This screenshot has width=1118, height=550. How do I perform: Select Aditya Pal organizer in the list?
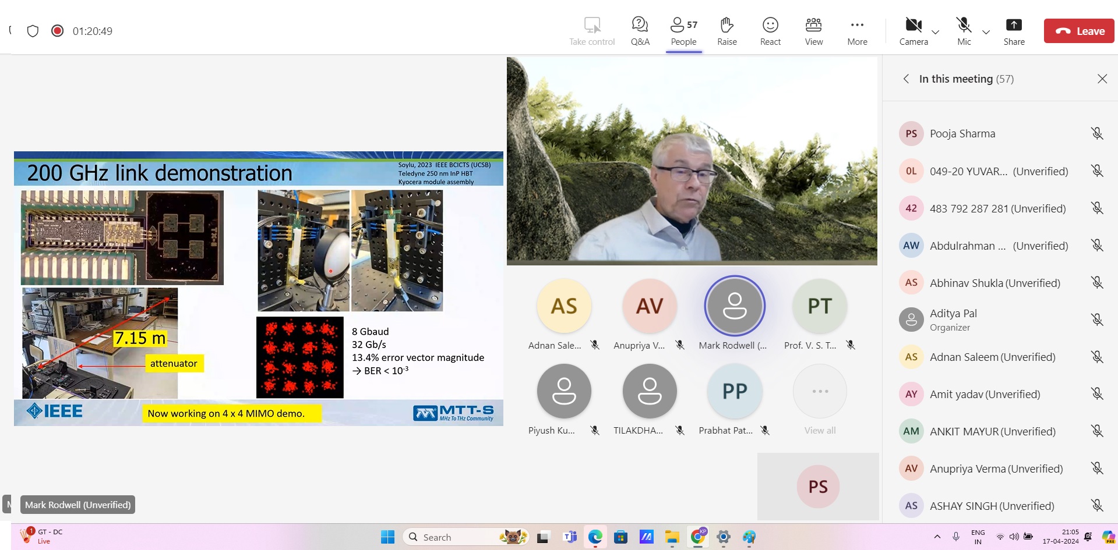[953, 320]
